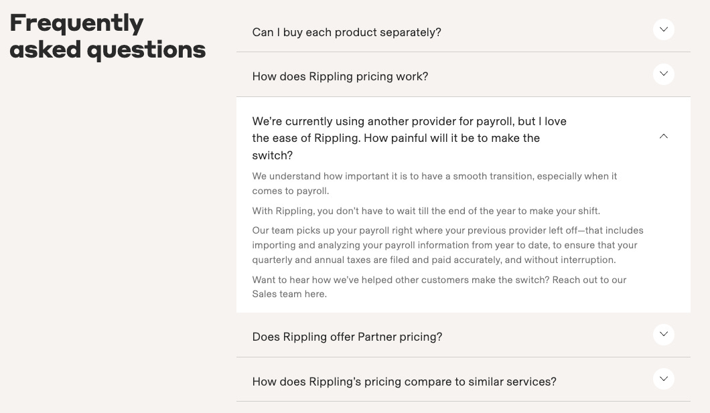This screenshot has width=710, height=413.
Task: Click the chevron on the pricing comparison question
Action: (x=663, y=379)
